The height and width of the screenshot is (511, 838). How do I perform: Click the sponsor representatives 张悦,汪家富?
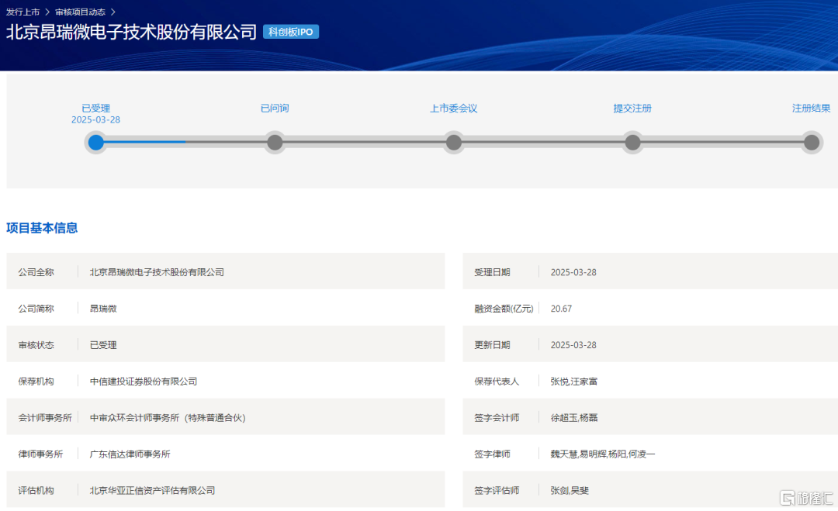tap(574, 382)
